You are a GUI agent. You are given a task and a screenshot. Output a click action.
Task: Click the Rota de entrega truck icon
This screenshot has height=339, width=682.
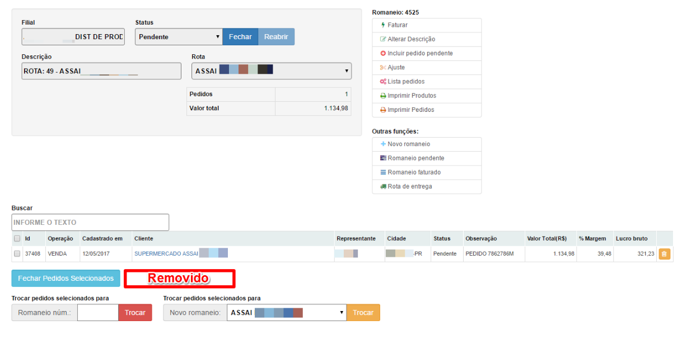coord(383,187)
